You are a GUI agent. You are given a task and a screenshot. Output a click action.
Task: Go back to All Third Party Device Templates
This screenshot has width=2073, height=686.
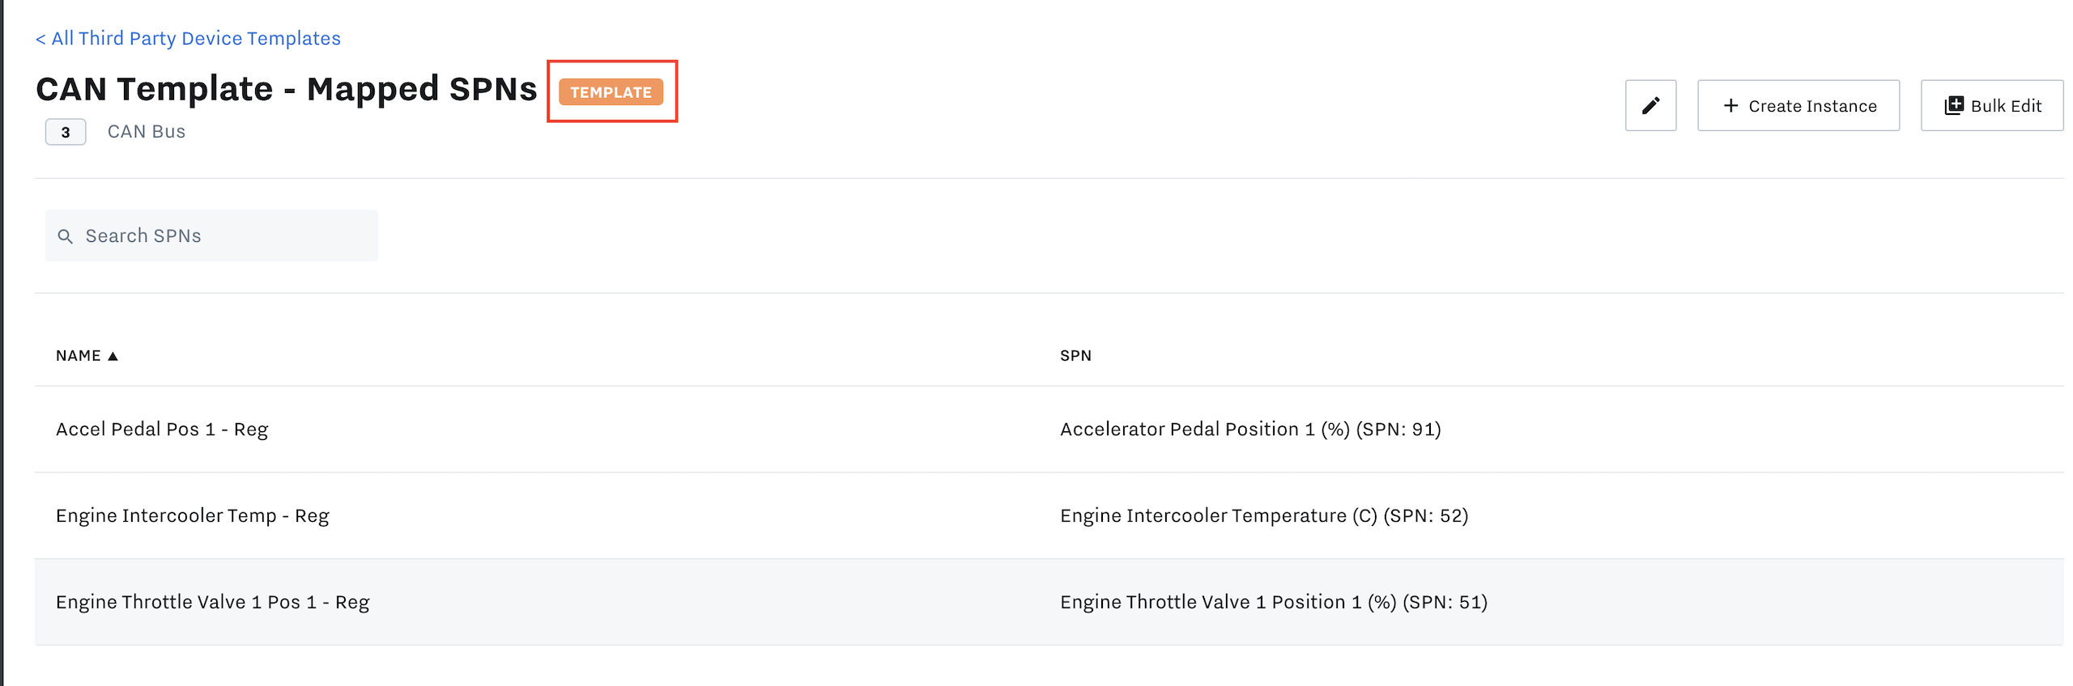point(188,38)
